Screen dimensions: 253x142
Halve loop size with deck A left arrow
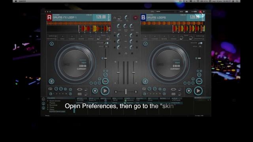[51, 94]
